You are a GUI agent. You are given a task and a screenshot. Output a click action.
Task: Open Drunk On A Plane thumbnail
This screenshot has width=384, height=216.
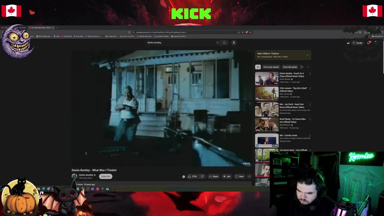tap(267, 79)
